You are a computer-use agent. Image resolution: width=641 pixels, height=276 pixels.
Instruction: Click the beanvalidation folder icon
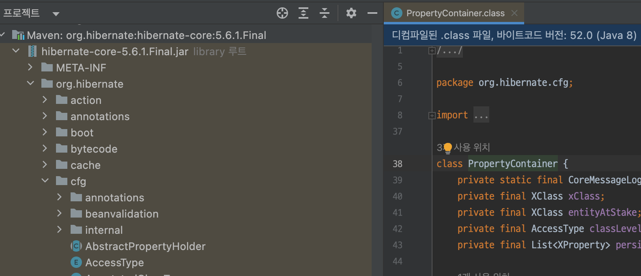pos(76,213)
